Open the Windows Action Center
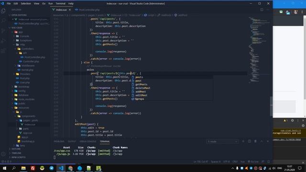306x172 pixels. (300, 168)
